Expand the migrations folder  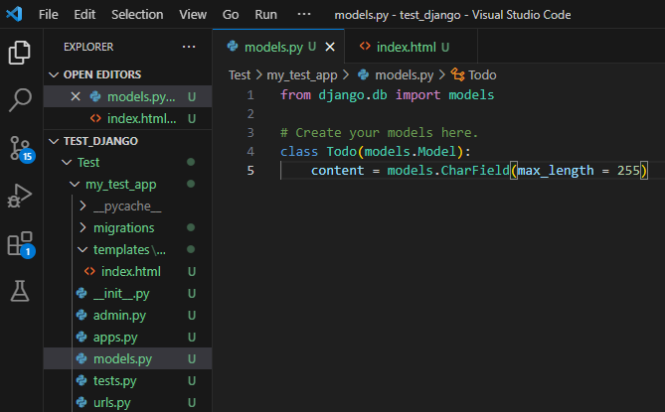(127, 227)
